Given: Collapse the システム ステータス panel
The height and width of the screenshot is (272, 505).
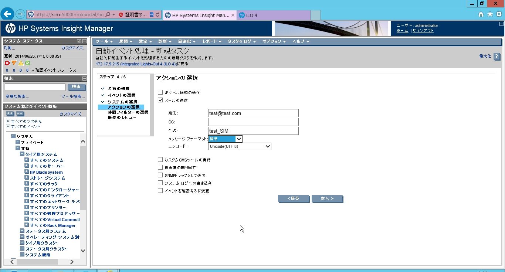Looking at the screenshot, I should pyautogui.click(x=84, y=41).
